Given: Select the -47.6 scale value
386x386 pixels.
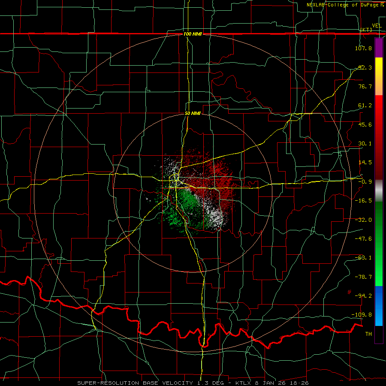Looking at the screenshot, I should tap(363, 239).
